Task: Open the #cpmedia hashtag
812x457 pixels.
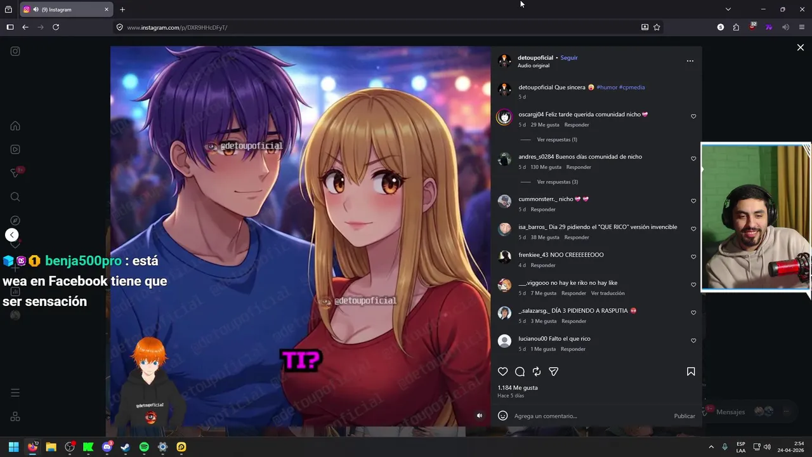Action: click(x=632, y=88)
